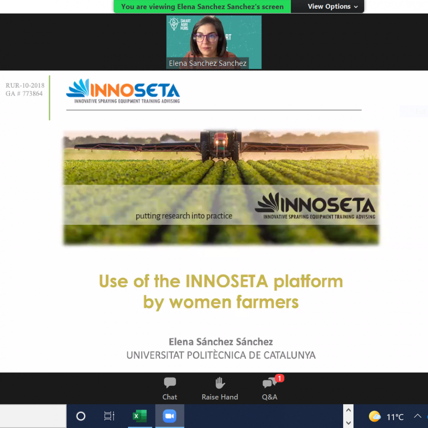Screen dimensions: 428x428
Task: Click the 'GA # 773864' grant number
Action: click(24, 94)
